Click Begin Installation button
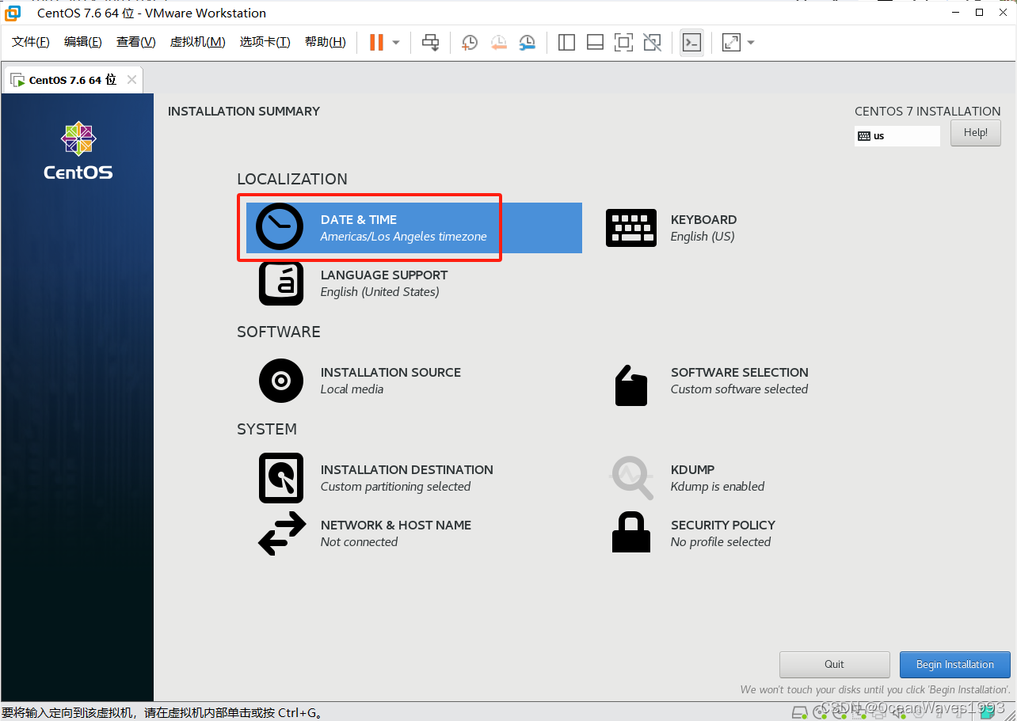The image size is (1017, 721). [x=955, y=665]
